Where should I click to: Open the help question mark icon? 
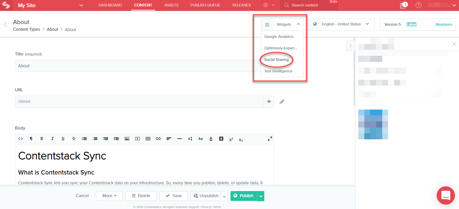419,5
